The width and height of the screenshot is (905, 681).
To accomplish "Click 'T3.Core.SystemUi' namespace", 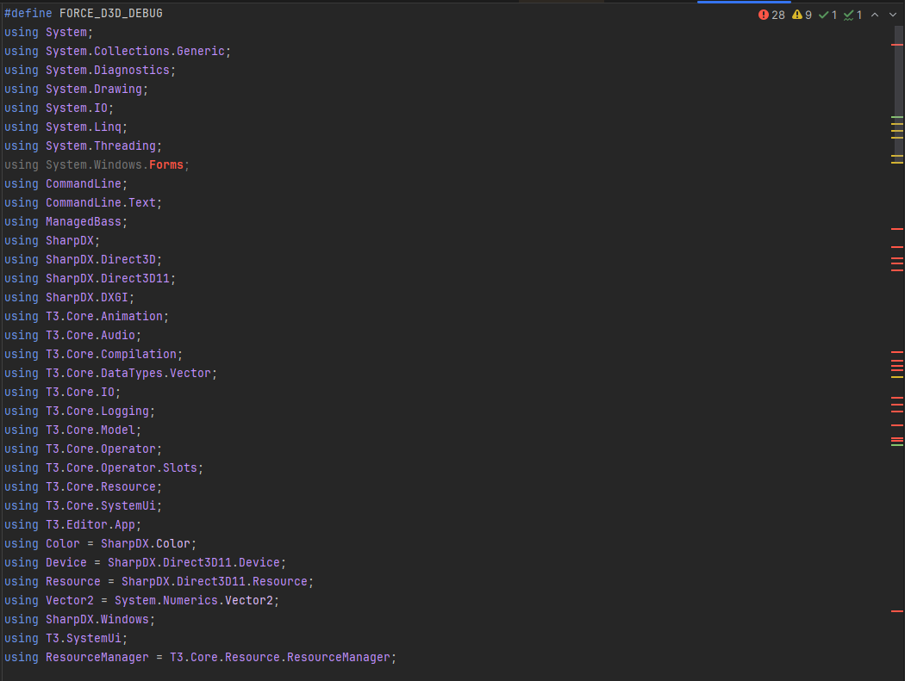I will point(101,505).
